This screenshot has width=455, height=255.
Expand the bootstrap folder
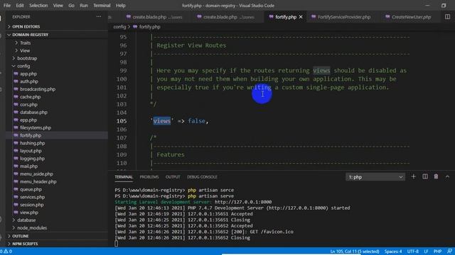coord(27,58)
